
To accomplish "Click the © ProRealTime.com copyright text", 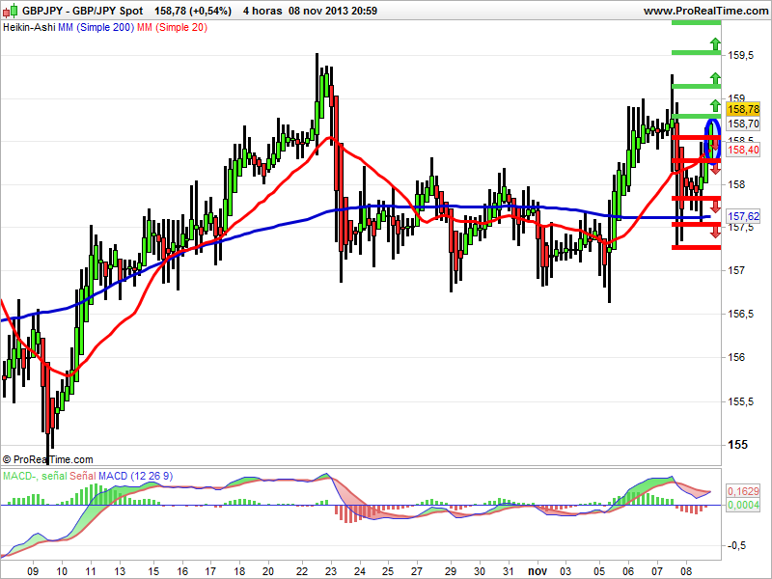I will click(x=48, y=460).
